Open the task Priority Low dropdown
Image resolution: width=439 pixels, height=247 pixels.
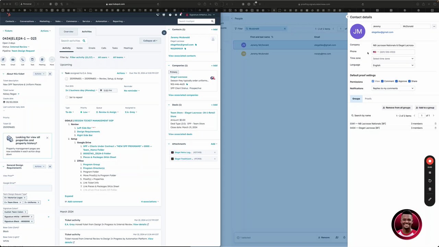point(85,112)
